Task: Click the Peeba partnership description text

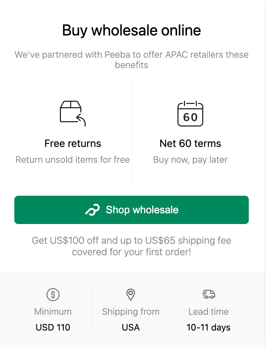Action: (132, 60)
